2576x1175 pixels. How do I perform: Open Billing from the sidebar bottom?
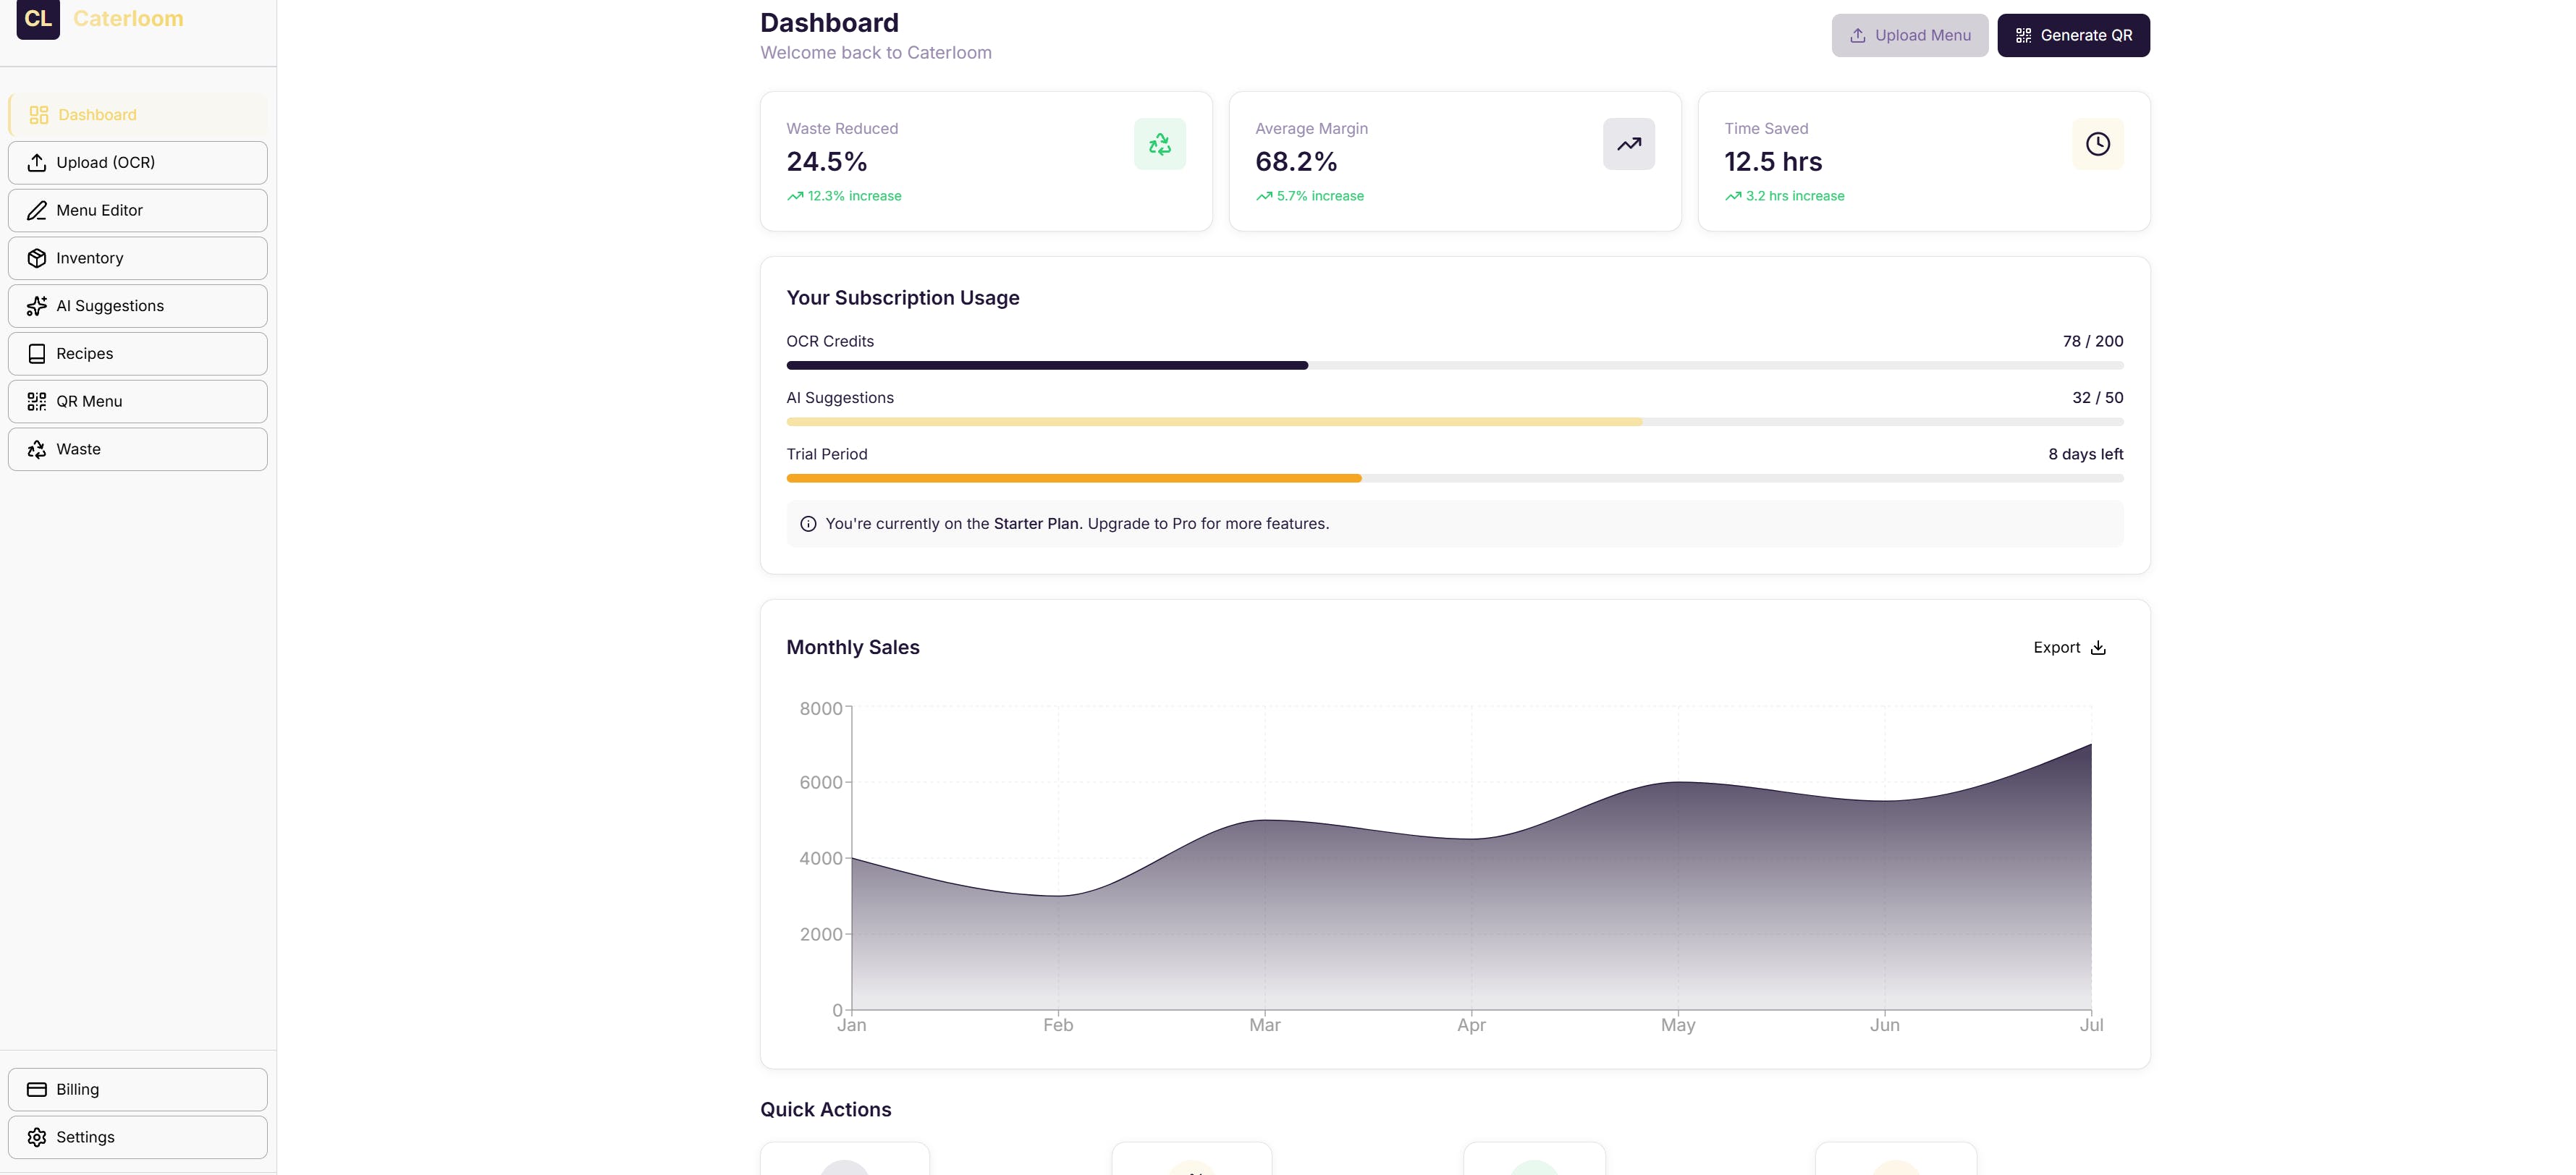138,1089
